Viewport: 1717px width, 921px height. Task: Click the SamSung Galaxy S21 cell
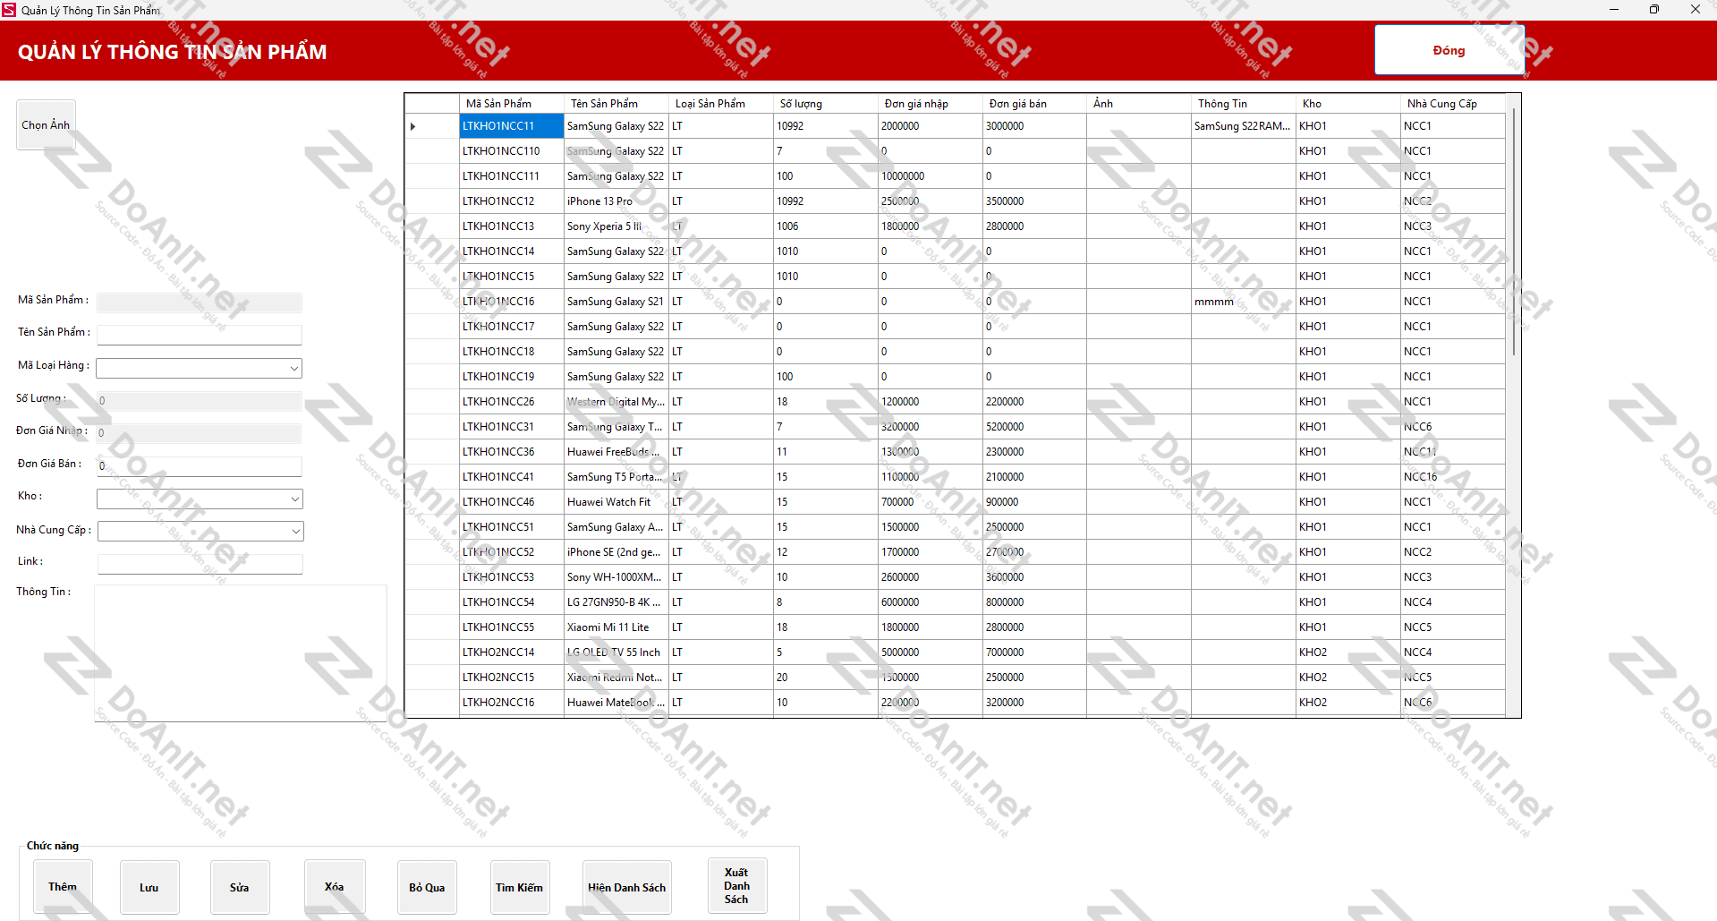pos(616,302)
